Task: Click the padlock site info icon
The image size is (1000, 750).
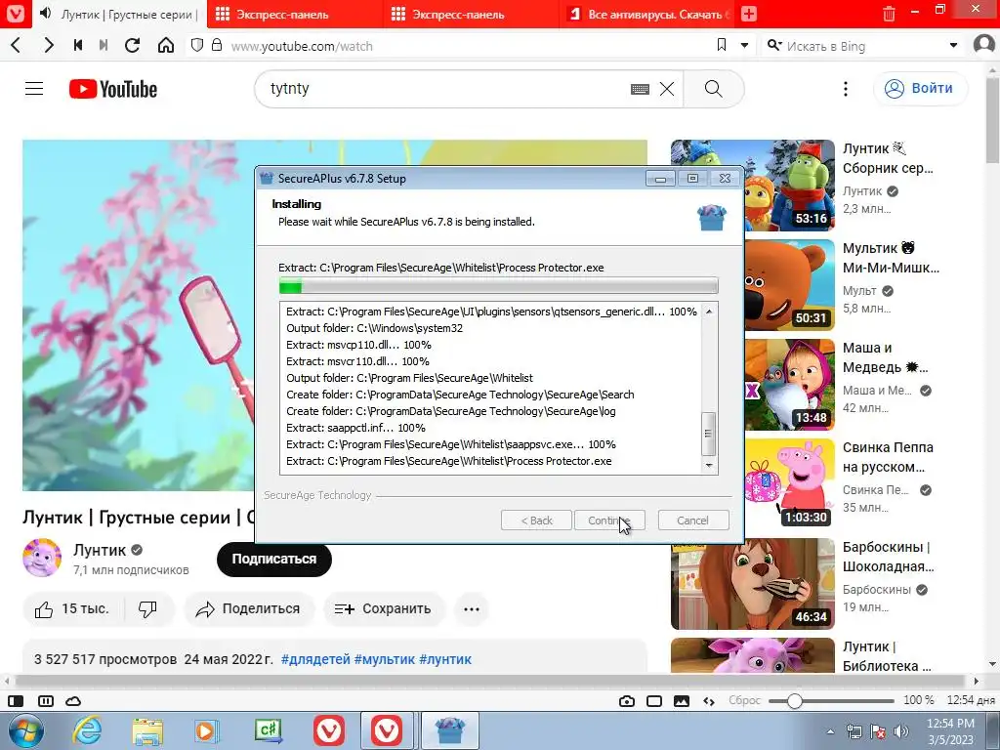Action: click(x=217, y=45)
